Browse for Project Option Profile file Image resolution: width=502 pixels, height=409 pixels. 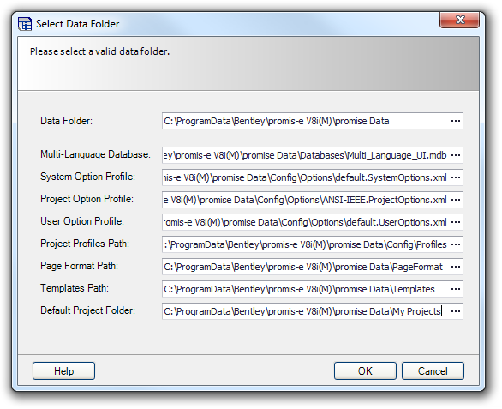coord(455,200)
